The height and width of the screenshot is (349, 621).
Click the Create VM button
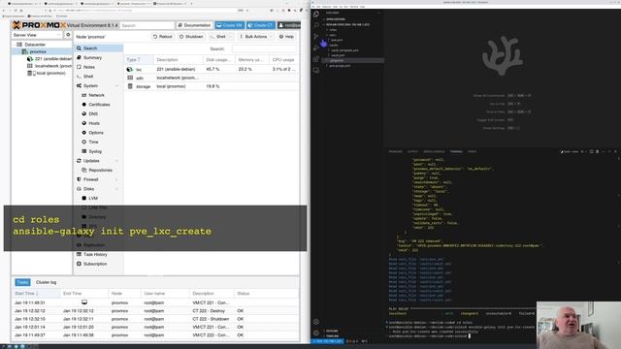coord(230,25)
